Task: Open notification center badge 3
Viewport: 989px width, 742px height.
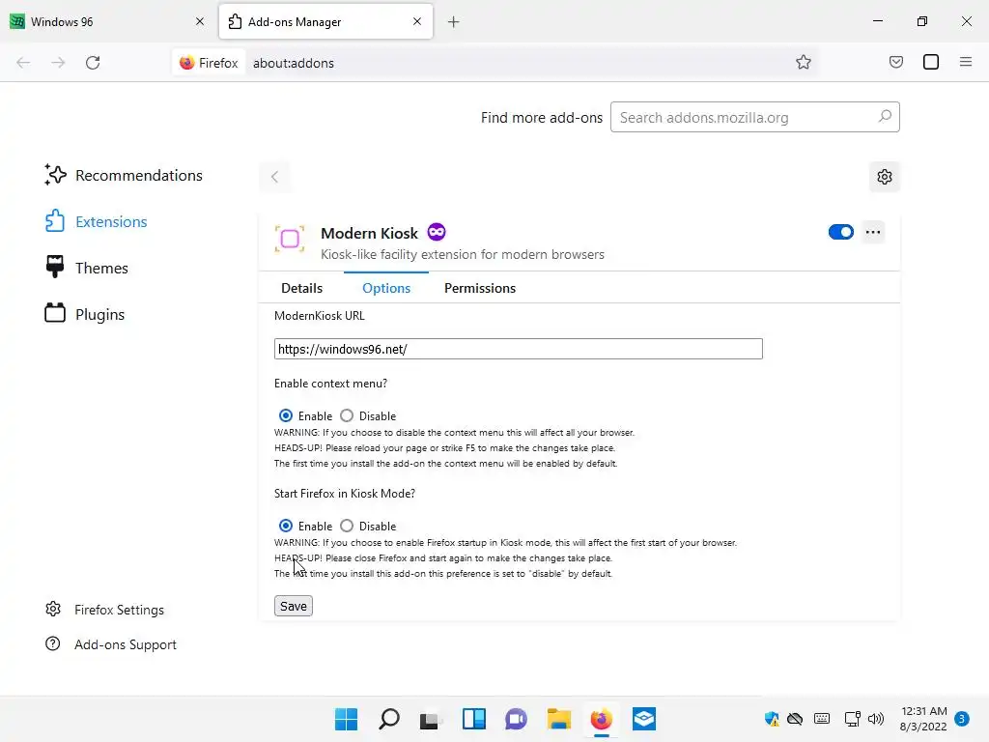Action: (x=962, y=719)
